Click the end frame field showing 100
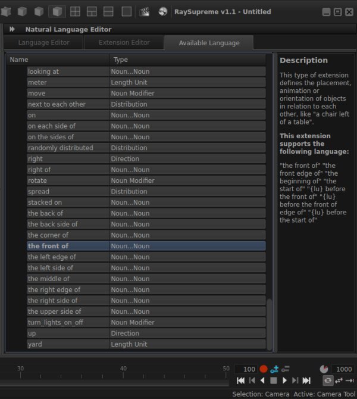 246,369
